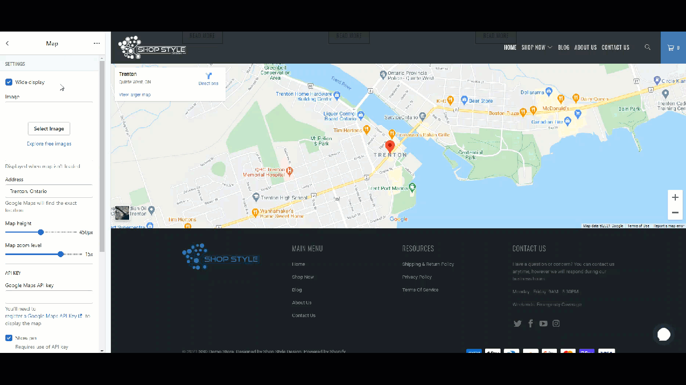Open the Instagram icon in footer
The width and height of the screenshot is (686, 385).
click(556, 324)
